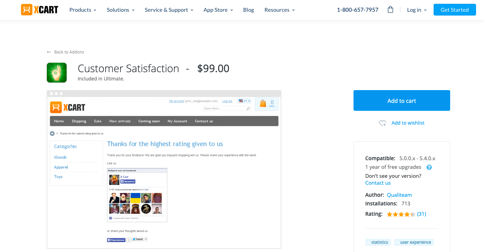Click the first star in the Rating row
Screen dimensions: 484x252
pyautogui.click(x=389, y=214)
